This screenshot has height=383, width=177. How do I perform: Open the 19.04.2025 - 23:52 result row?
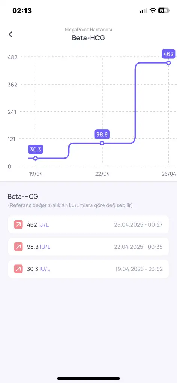tap(88, 269)
